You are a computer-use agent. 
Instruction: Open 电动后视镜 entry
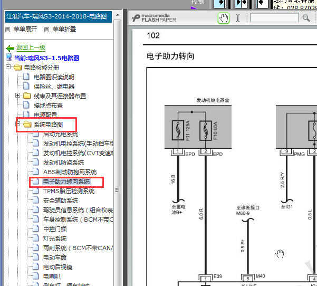pyautogui.click(x=57, y=267)
